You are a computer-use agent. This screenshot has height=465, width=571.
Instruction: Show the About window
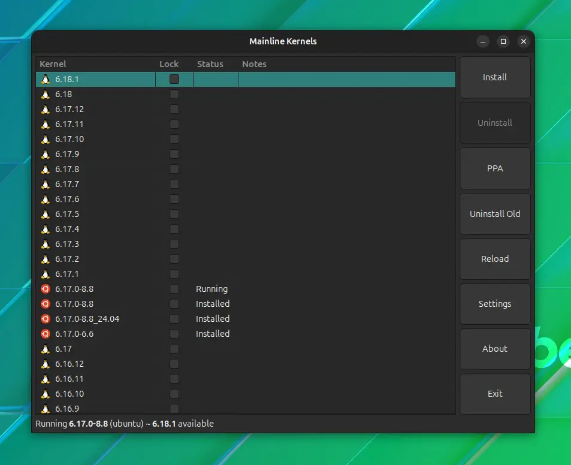(x=495, y=349)
